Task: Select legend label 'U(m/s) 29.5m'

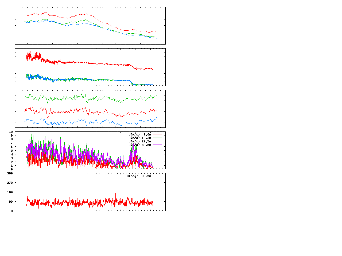Action: (x=140, y=141)
